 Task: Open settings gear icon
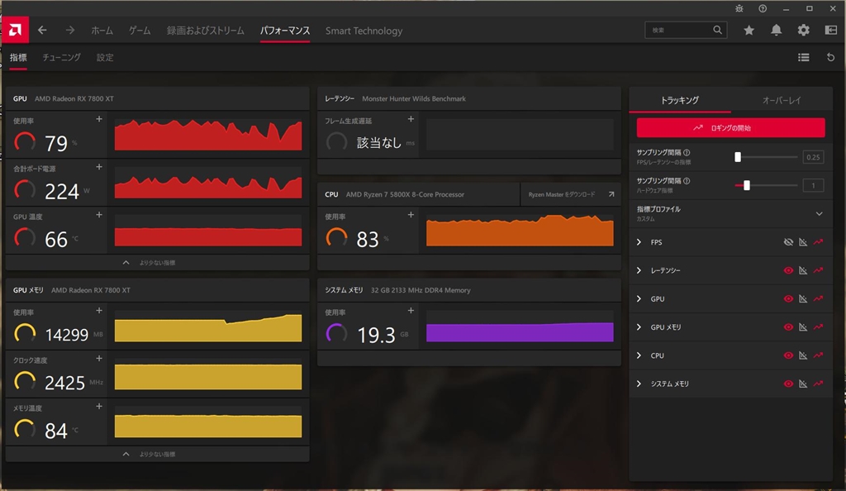pyautogui.click(x=803, y=31)
